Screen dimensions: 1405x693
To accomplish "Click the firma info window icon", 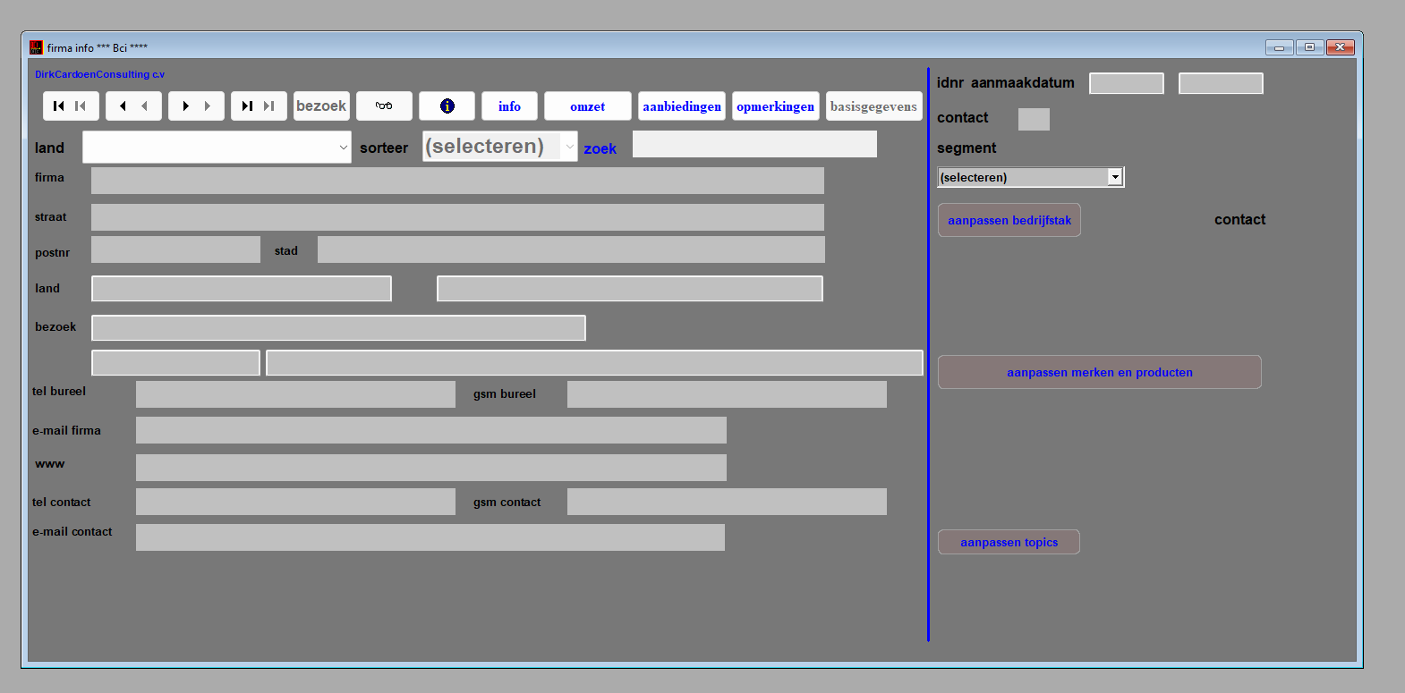I will [36, 47].
